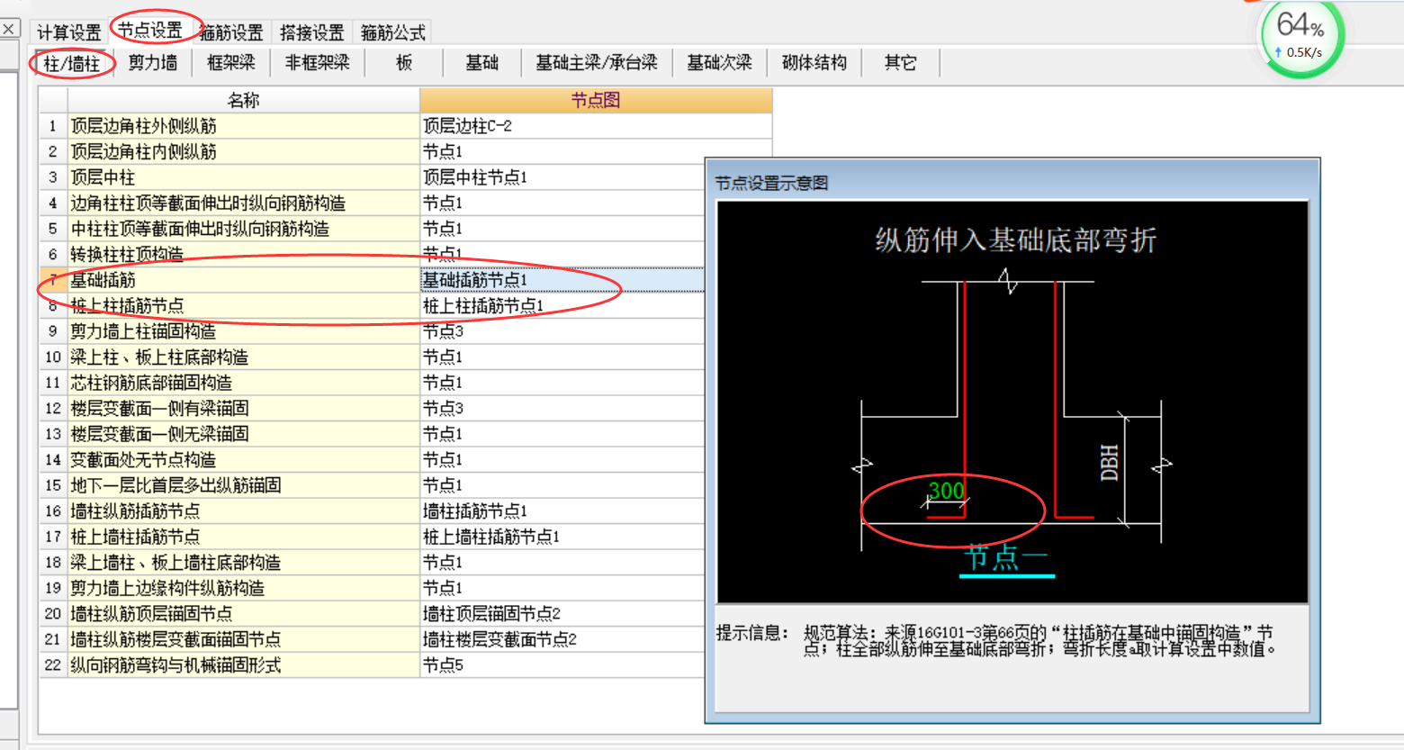Viewport: 1404px width, 750px height.
Task: Click the 节点设置示意图 panel title
Action: coord(771,183)
